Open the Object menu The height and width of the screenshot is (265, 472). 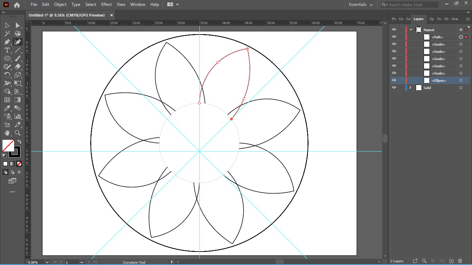tap(60, 4)
